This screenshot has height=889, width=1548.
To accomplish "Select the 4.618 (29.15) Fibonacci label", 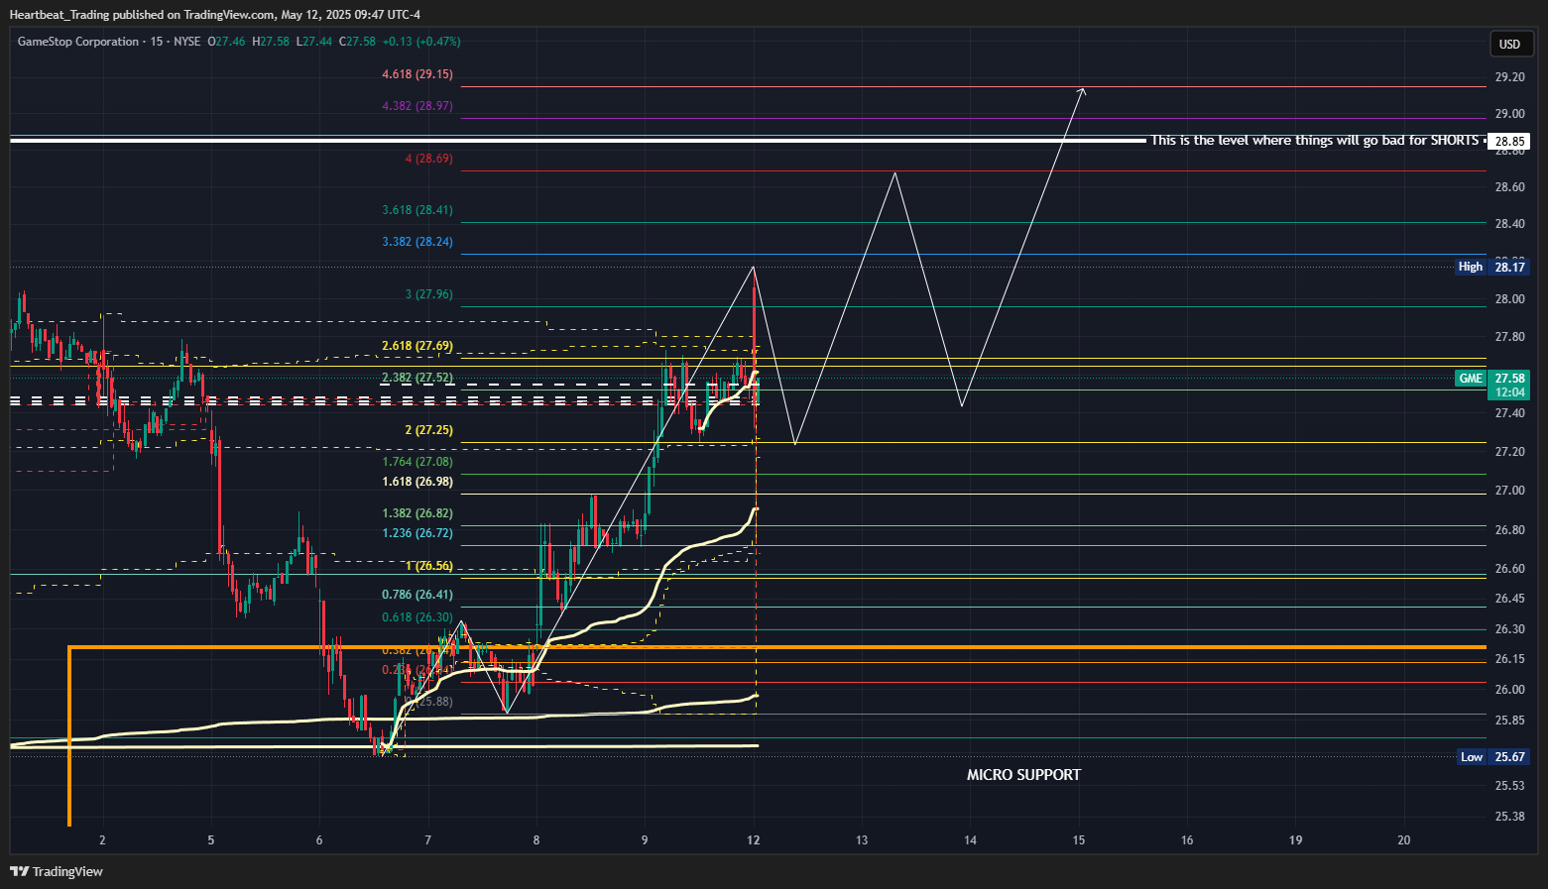I will click(x=417, y=74).
